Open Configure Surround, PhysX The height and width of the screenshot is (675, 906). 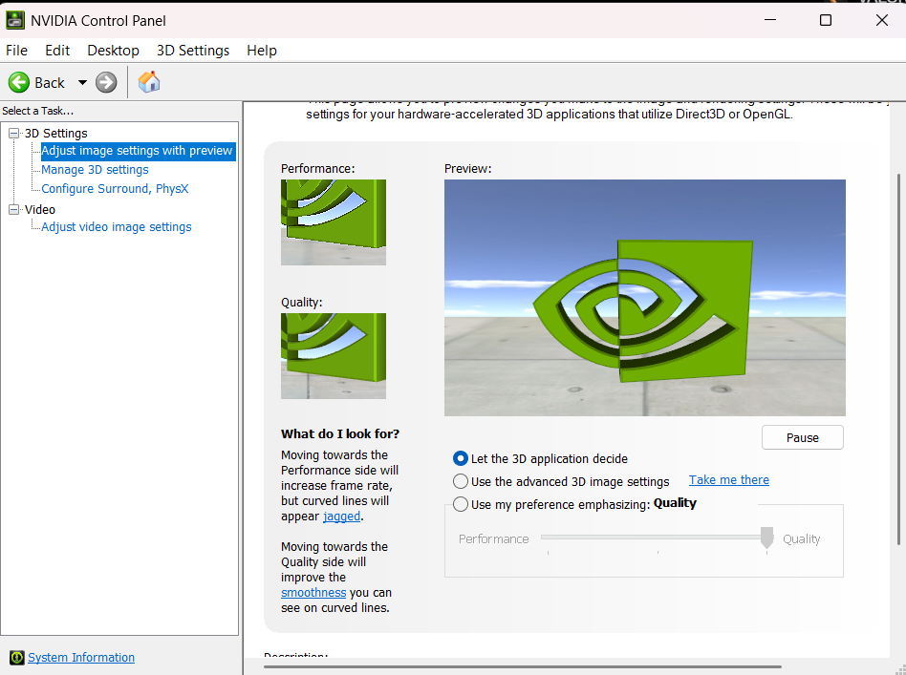[x=115, y=189]
